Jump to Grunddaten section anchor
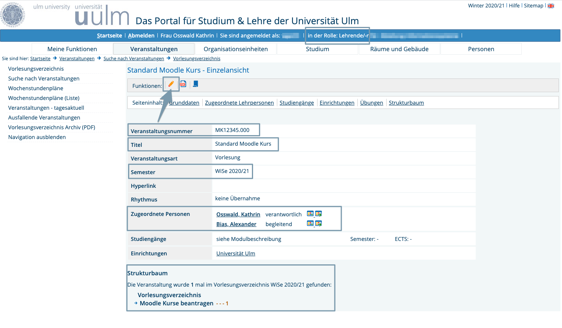The height and width of the screenshot is (328, 562). [184, 103]
